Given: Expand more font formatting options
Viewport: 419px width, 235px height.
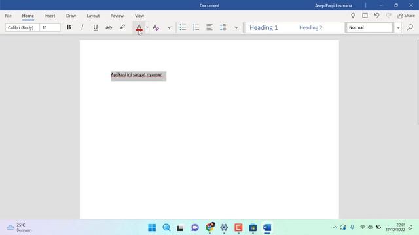Looking at the screenshot, I should (169, 27).
